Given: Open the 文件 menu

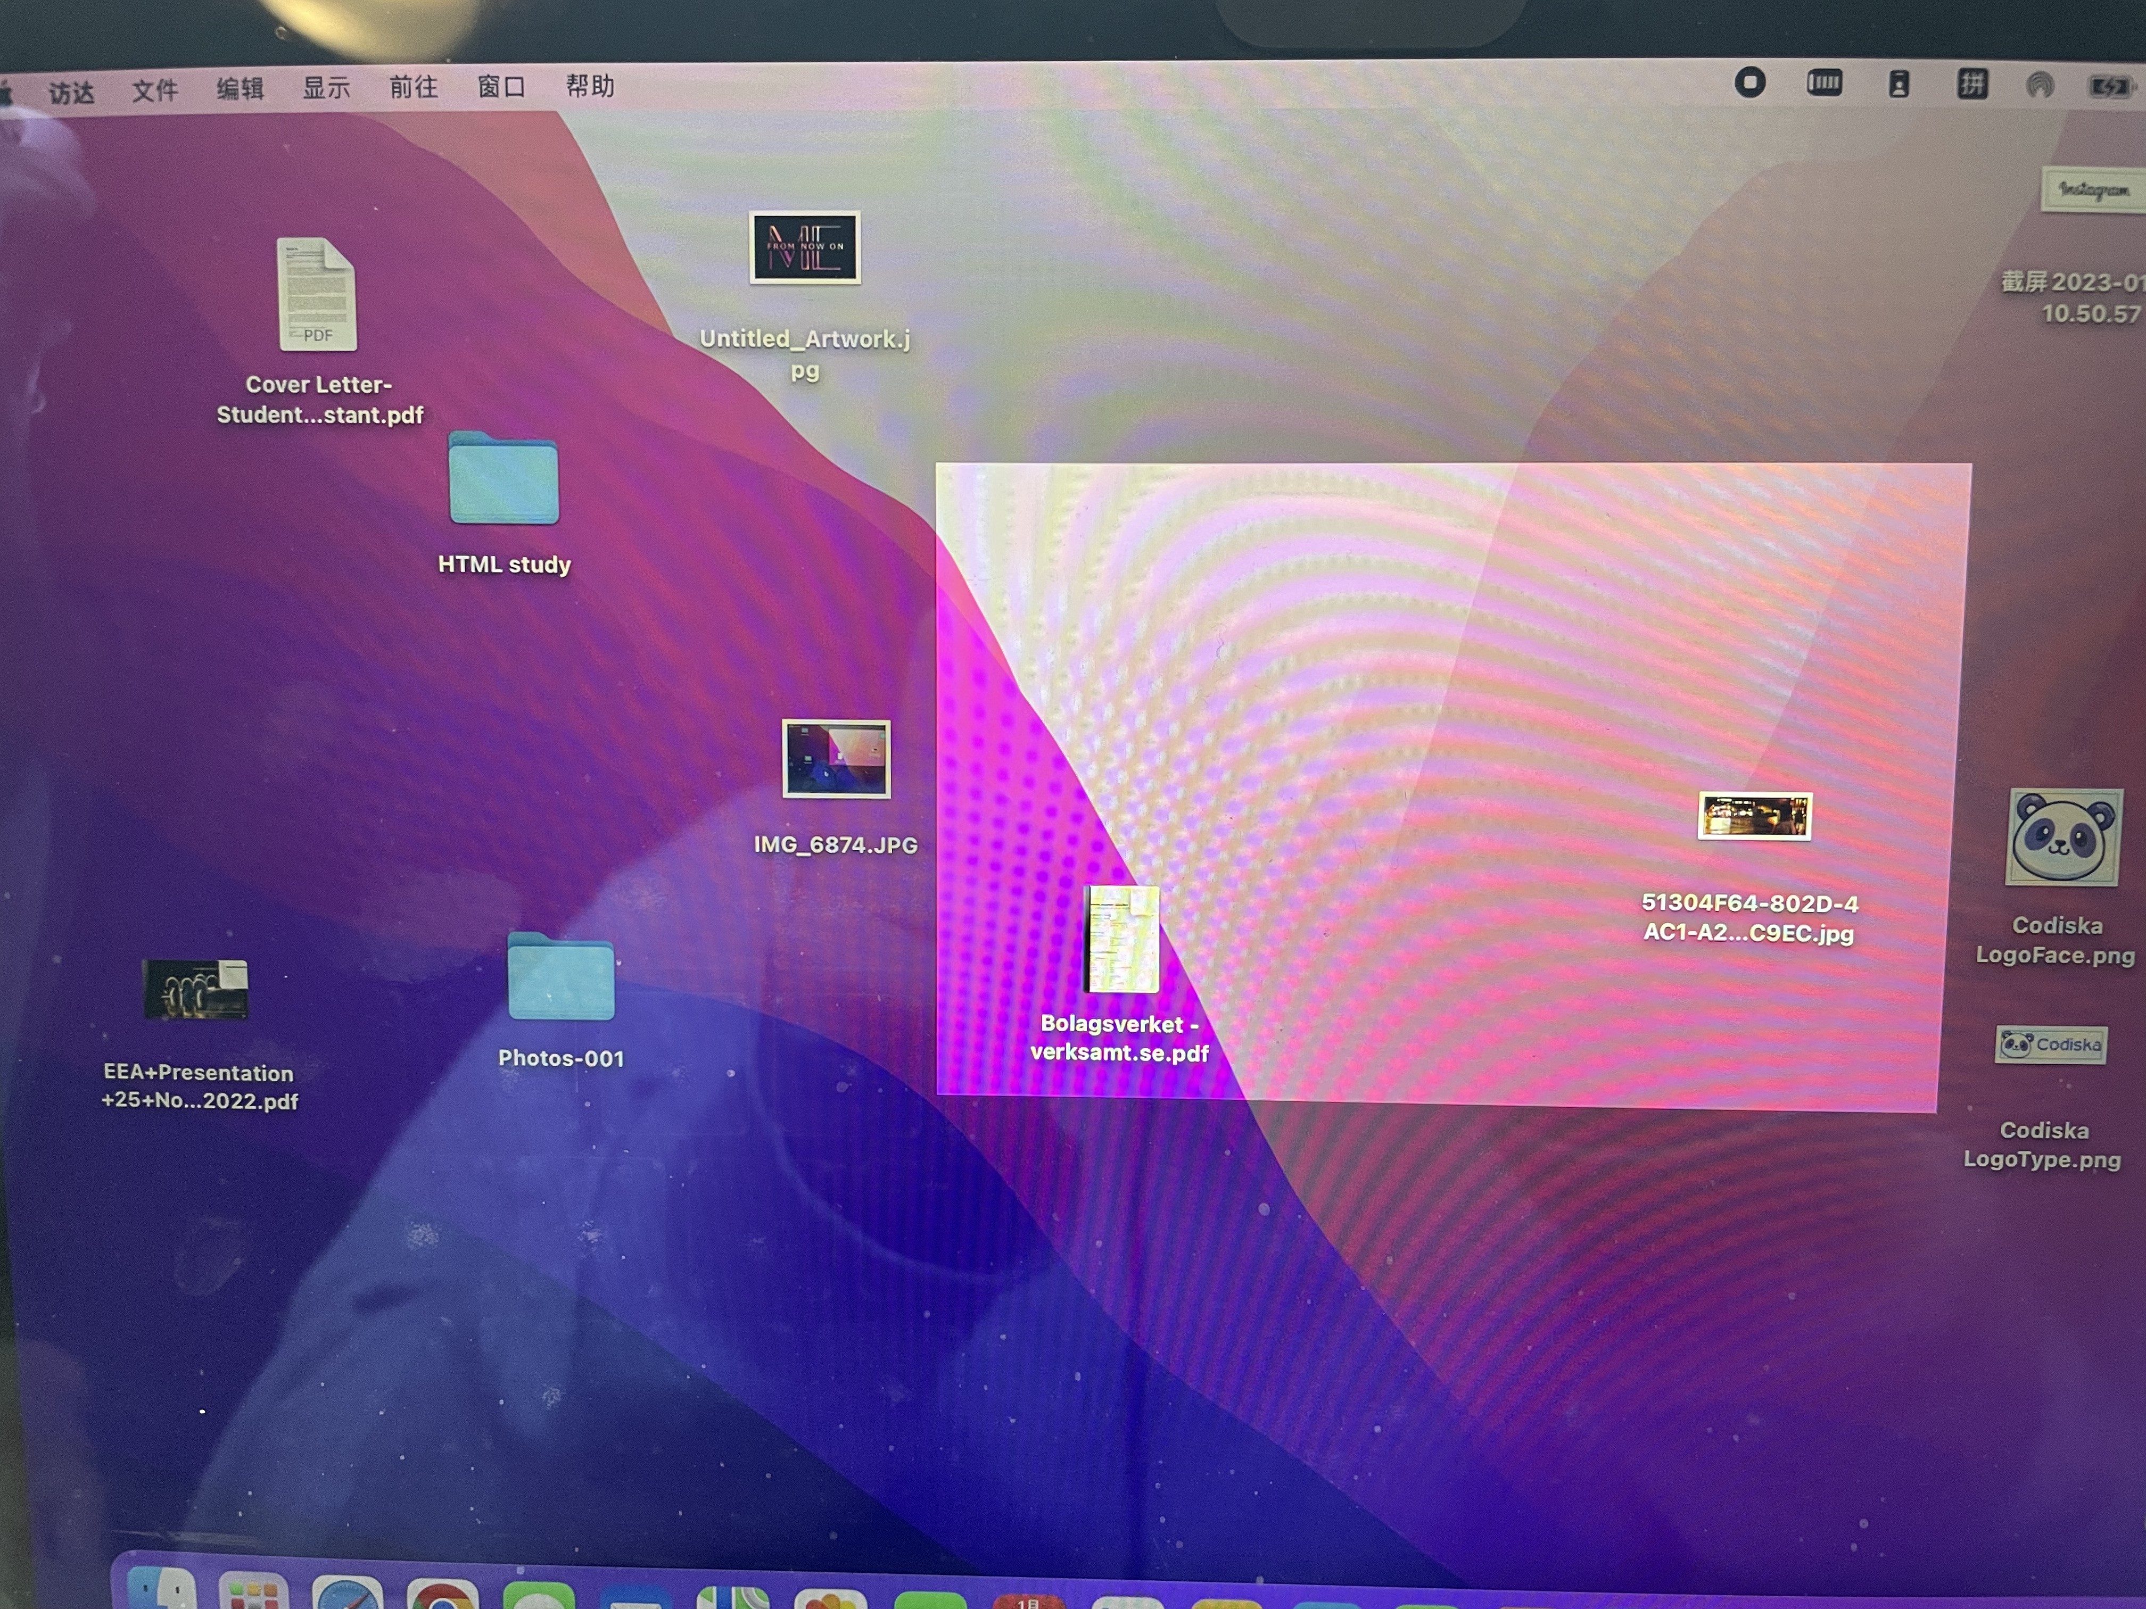Looking at the screenshot, I should tap(155, 91).
